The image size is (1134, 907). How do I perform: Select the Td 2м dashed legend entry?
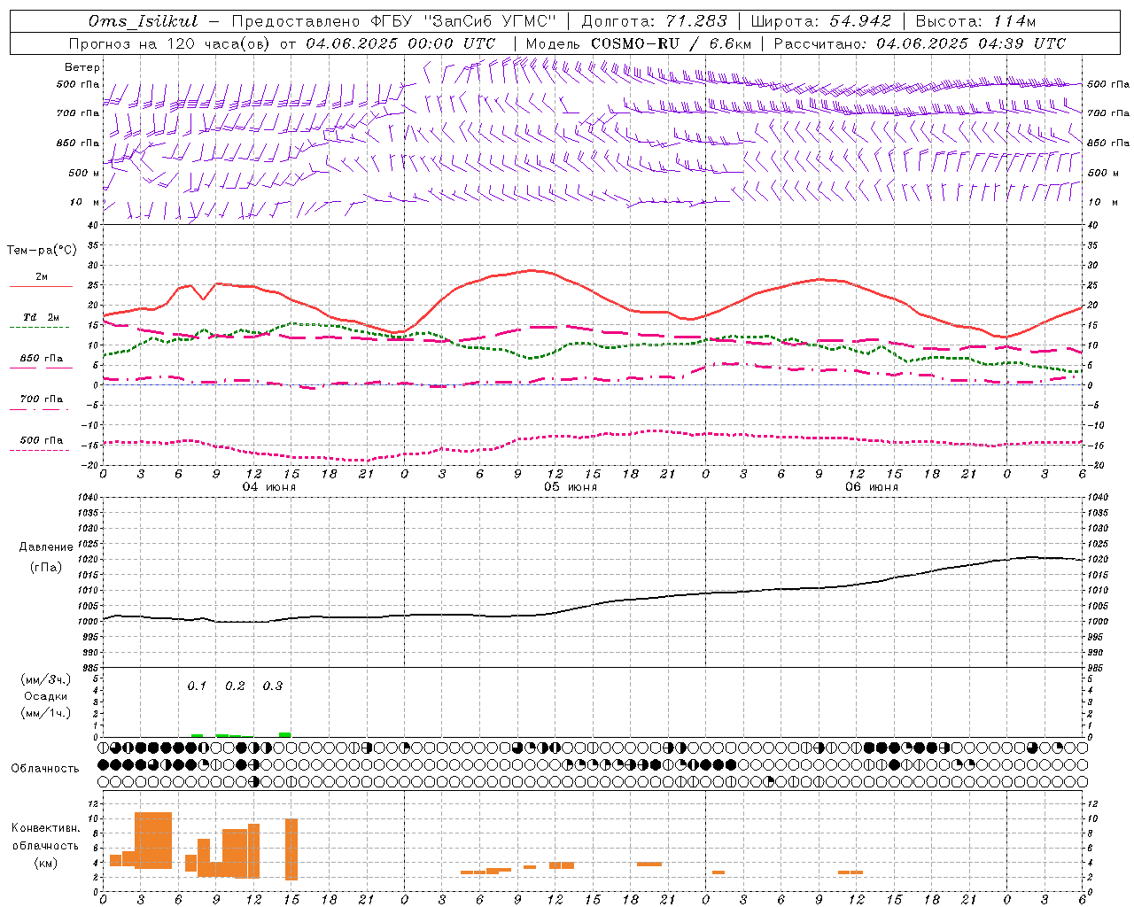point(41,321)
